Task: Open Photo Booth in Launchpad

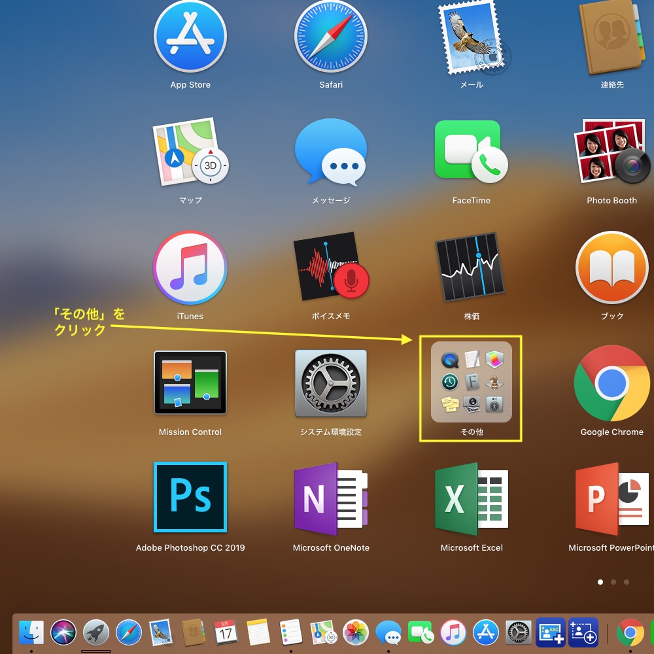Action: [612, 152]
